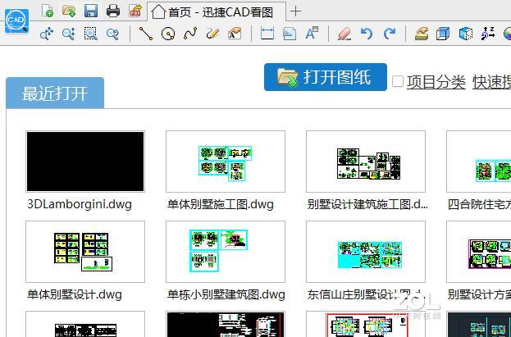
Task: Open 单体别墅设计.dwg thumbnail
Action: click(x=85, y=252)
